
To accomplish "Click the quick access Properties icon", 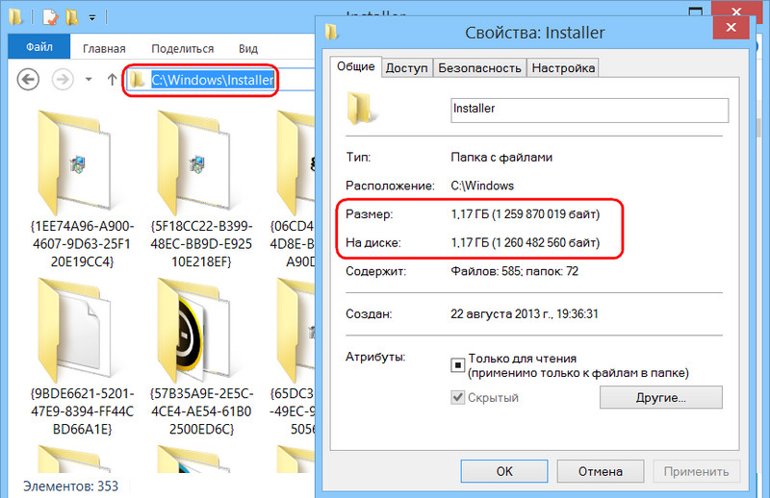I will pos(50,17).
